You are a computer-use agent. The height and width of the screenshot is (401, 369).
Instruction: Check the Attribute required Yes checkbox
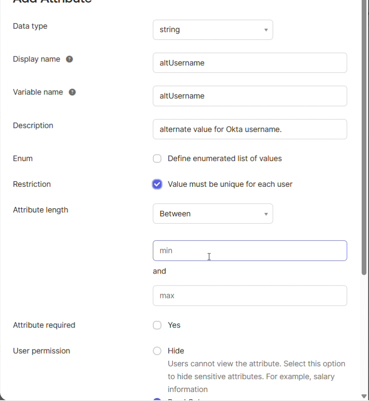click(157, 325)
